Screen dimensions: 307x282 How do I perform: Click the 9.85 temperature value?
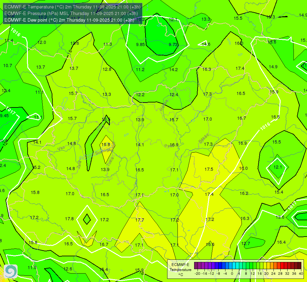[x=140, y=44]
